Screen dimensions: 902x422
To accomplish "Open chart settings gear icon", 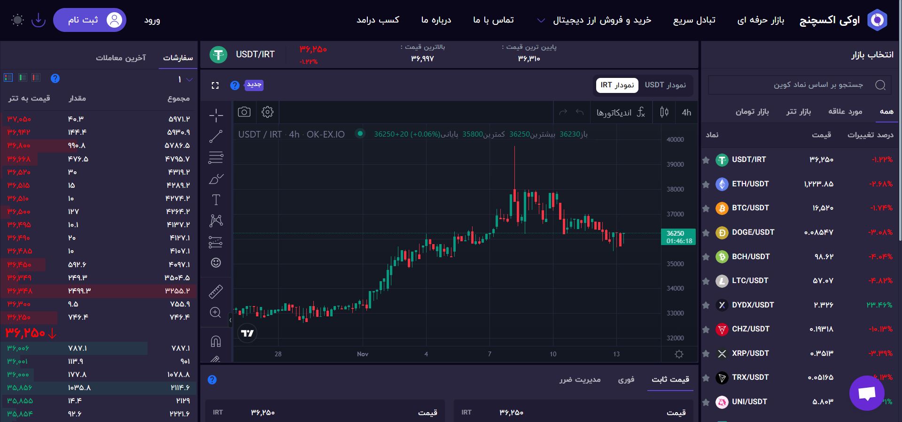I will (x=267, y=112).
